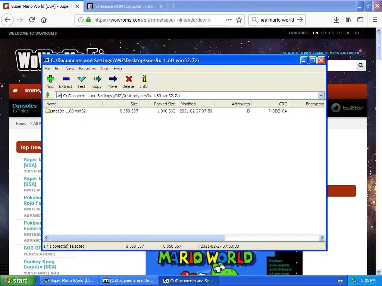Choose the Move toolbar icon in 7-Zip
382x286 pixels.
(113, 82)
